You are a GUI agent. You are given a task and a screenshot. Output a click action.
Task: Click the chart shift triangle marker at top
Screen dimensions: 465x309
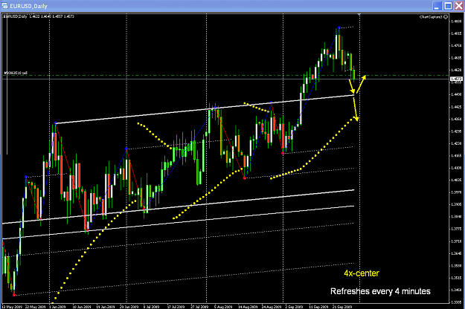[359, 14]
